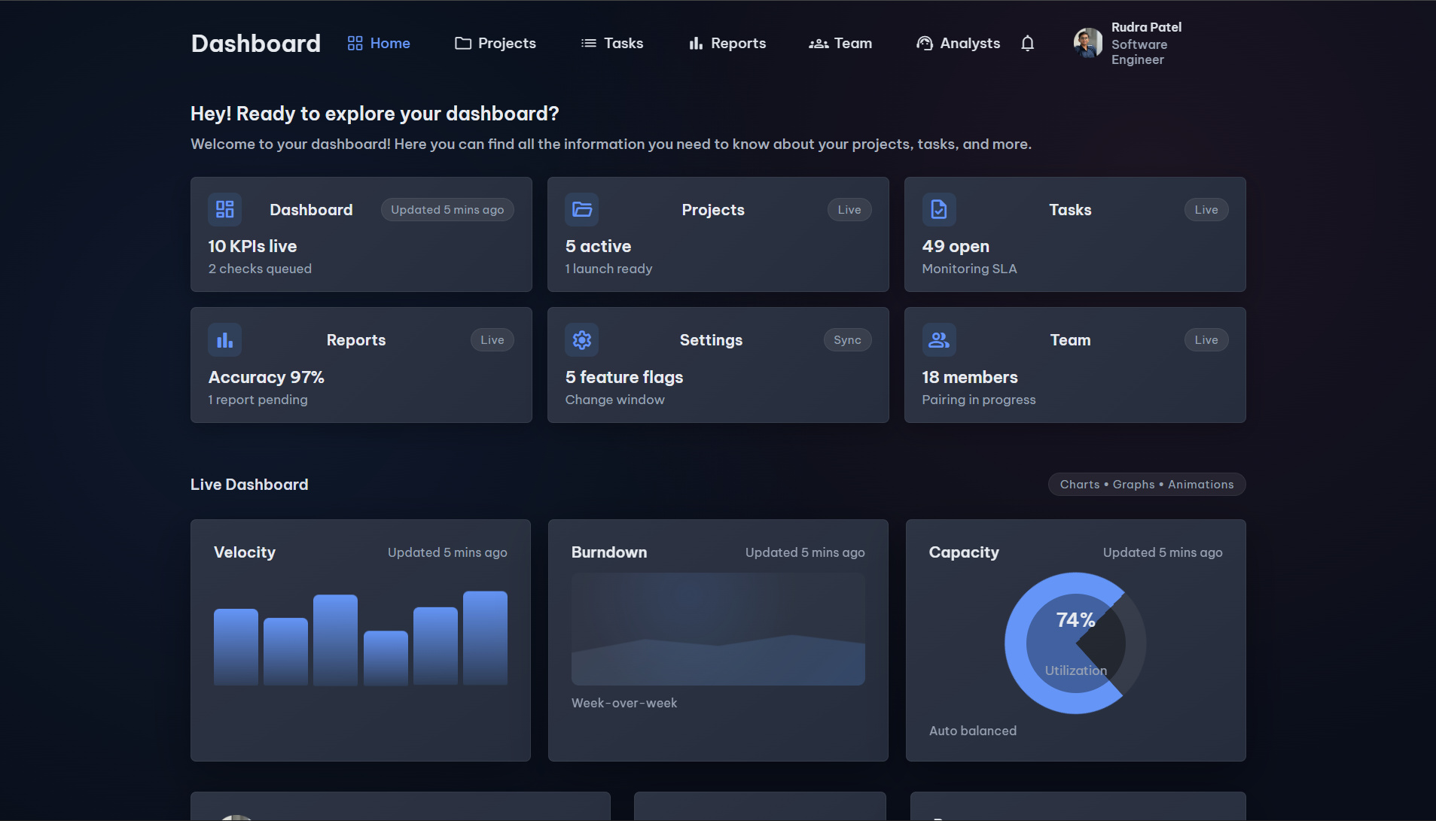Select Analysts in the top navigation
Viewport: 1436px width, 821px height.
tap(959, 44)
